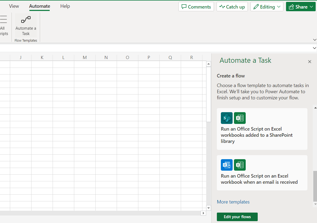Click Edit your flows button

pyautogui.click(x=237, y=217)
